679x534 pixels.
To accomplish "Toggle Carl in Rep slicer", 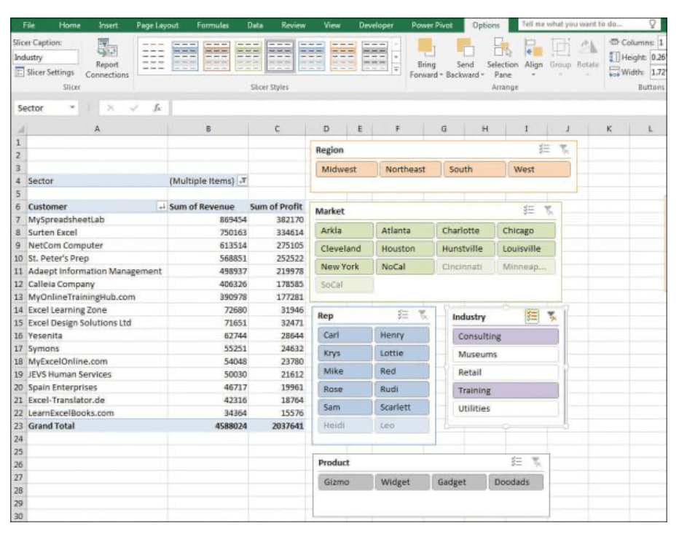I will [345, 335].
